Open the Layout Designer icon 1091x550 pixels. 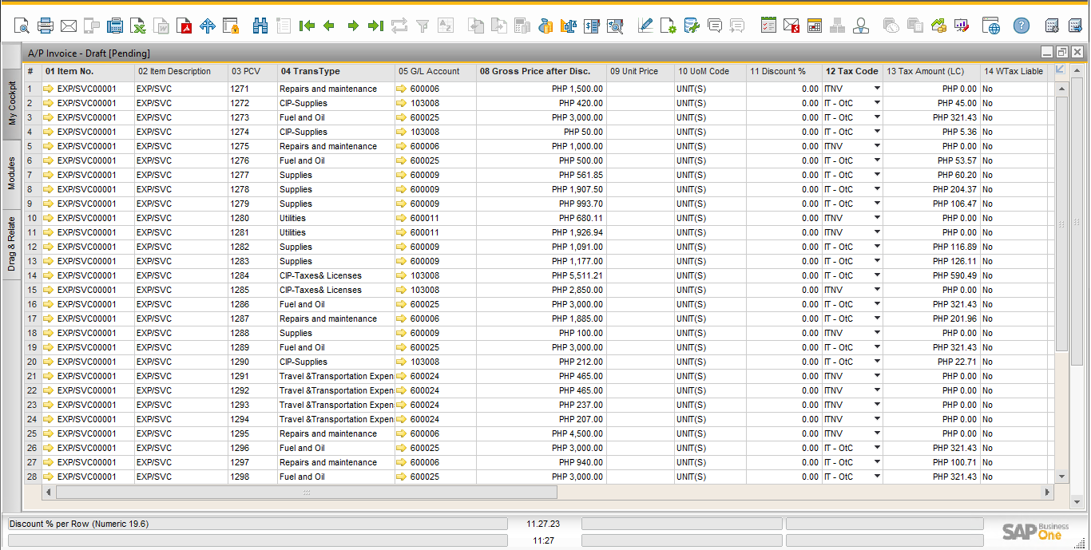point(668,26)
